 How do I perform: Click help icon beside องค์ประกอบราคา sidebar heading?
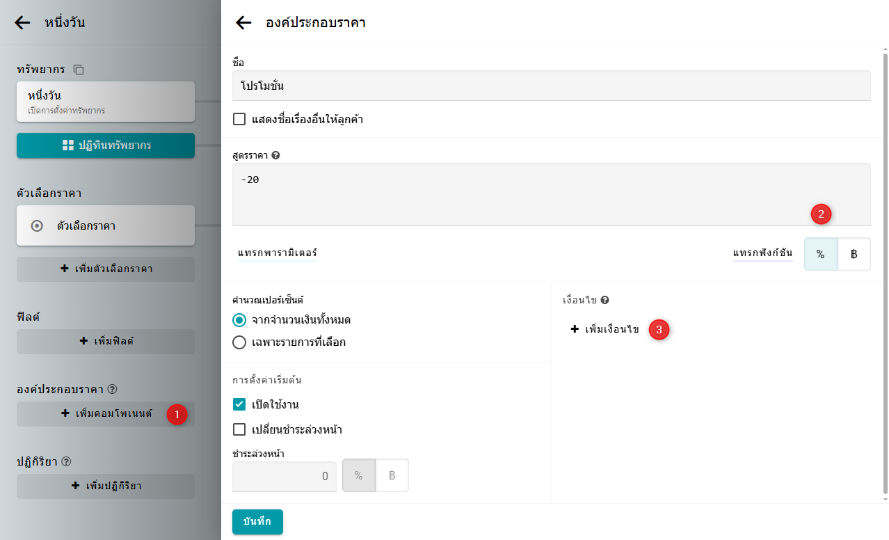[x=113, y=389]
